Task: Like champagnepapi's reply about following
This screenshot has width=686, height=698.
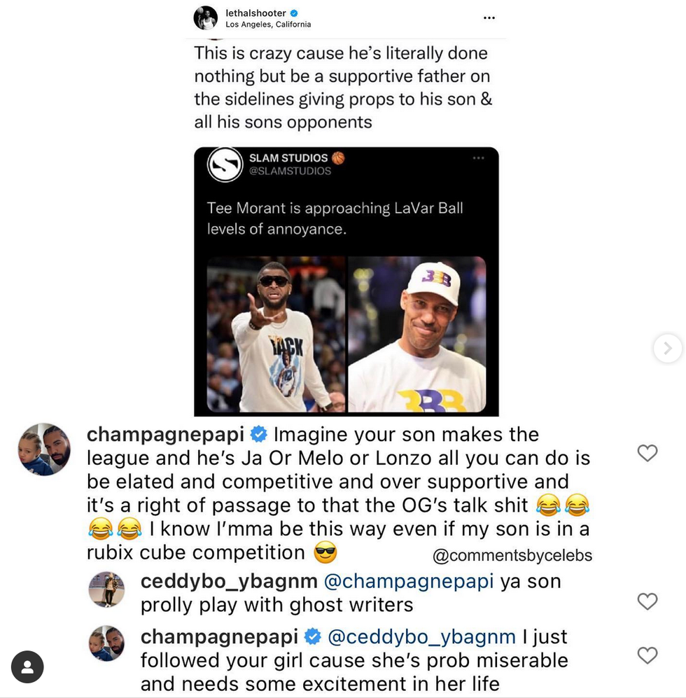Action: coord(647,655)
